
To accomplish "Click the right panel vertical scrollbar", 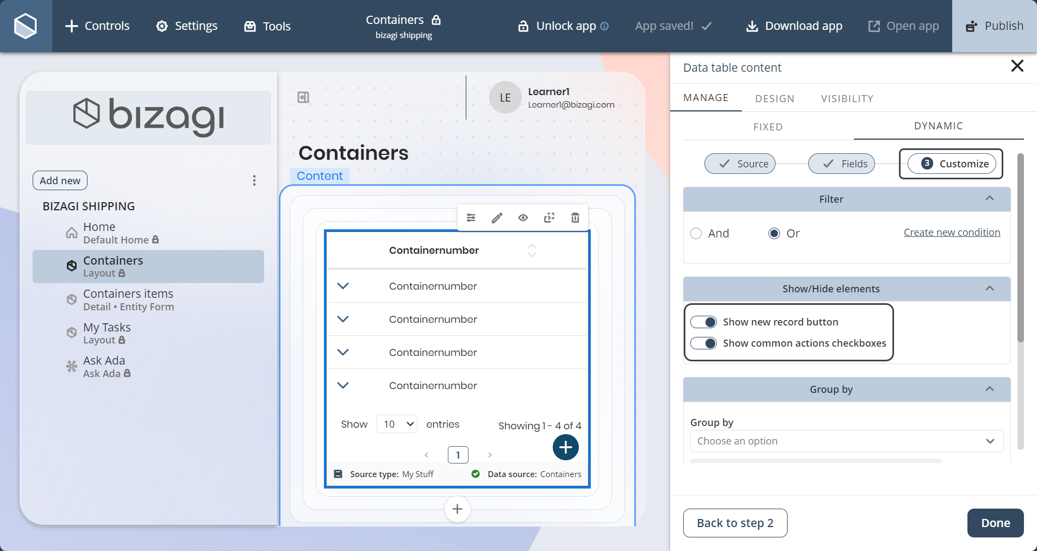I will click(x=1020, y=247).
